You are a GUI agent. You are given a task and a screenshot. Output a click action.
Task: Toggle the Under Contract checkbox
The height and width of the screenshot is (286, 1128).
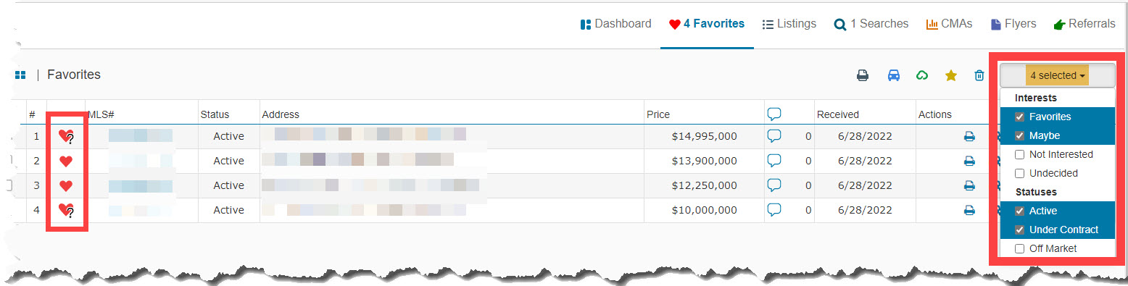coord(1020,230)
